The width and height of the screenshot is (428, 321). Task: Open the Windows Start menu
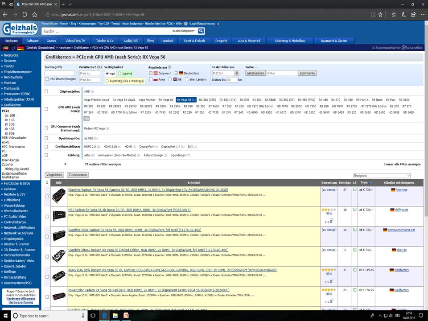[5, 316]
